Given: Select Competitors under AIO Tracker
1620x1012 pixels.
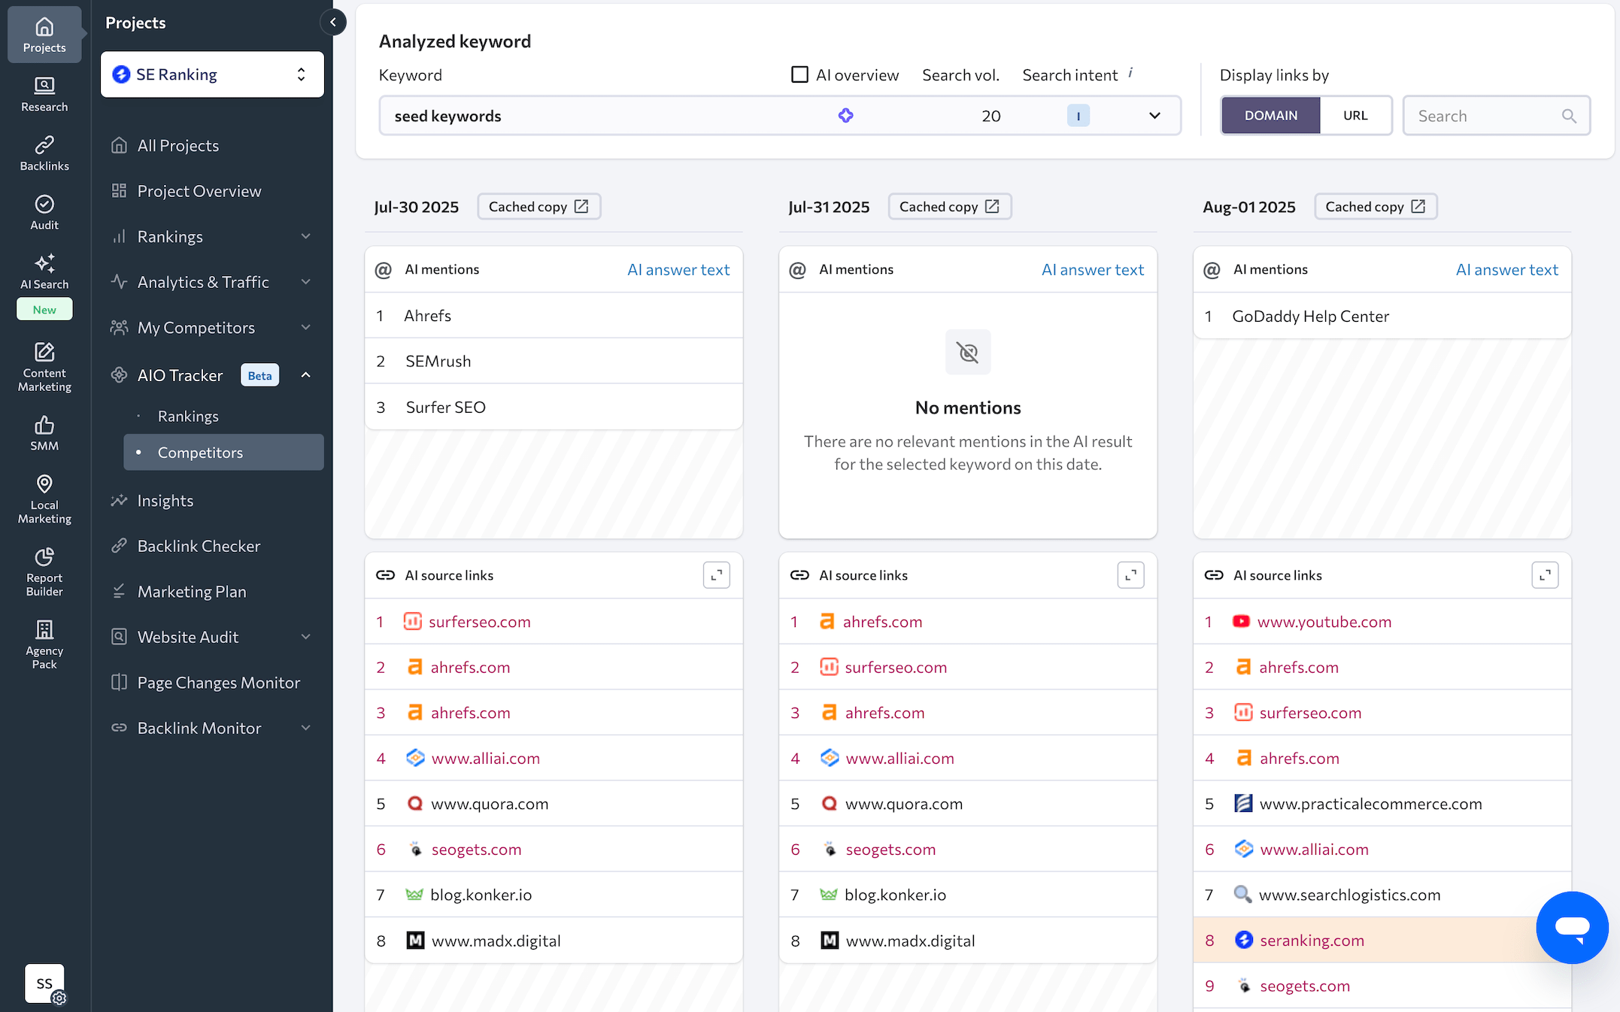Looking at the screenshot, I should [x=223, y=452].
